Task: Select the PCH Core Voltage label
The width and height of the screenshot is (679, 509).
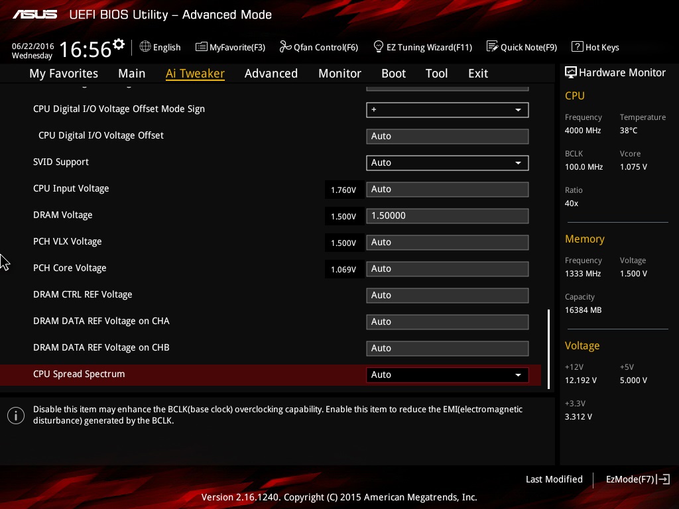Action: click(70, 268)
